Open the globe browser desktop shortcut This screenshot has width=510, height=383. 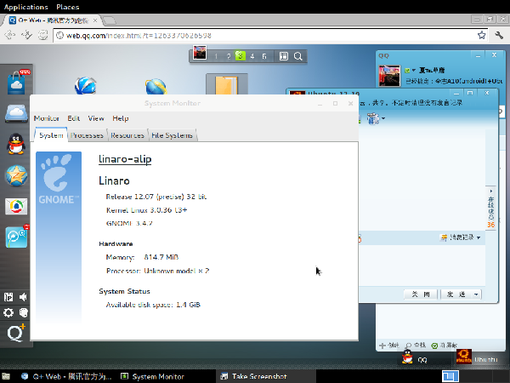tap(85, 86)
